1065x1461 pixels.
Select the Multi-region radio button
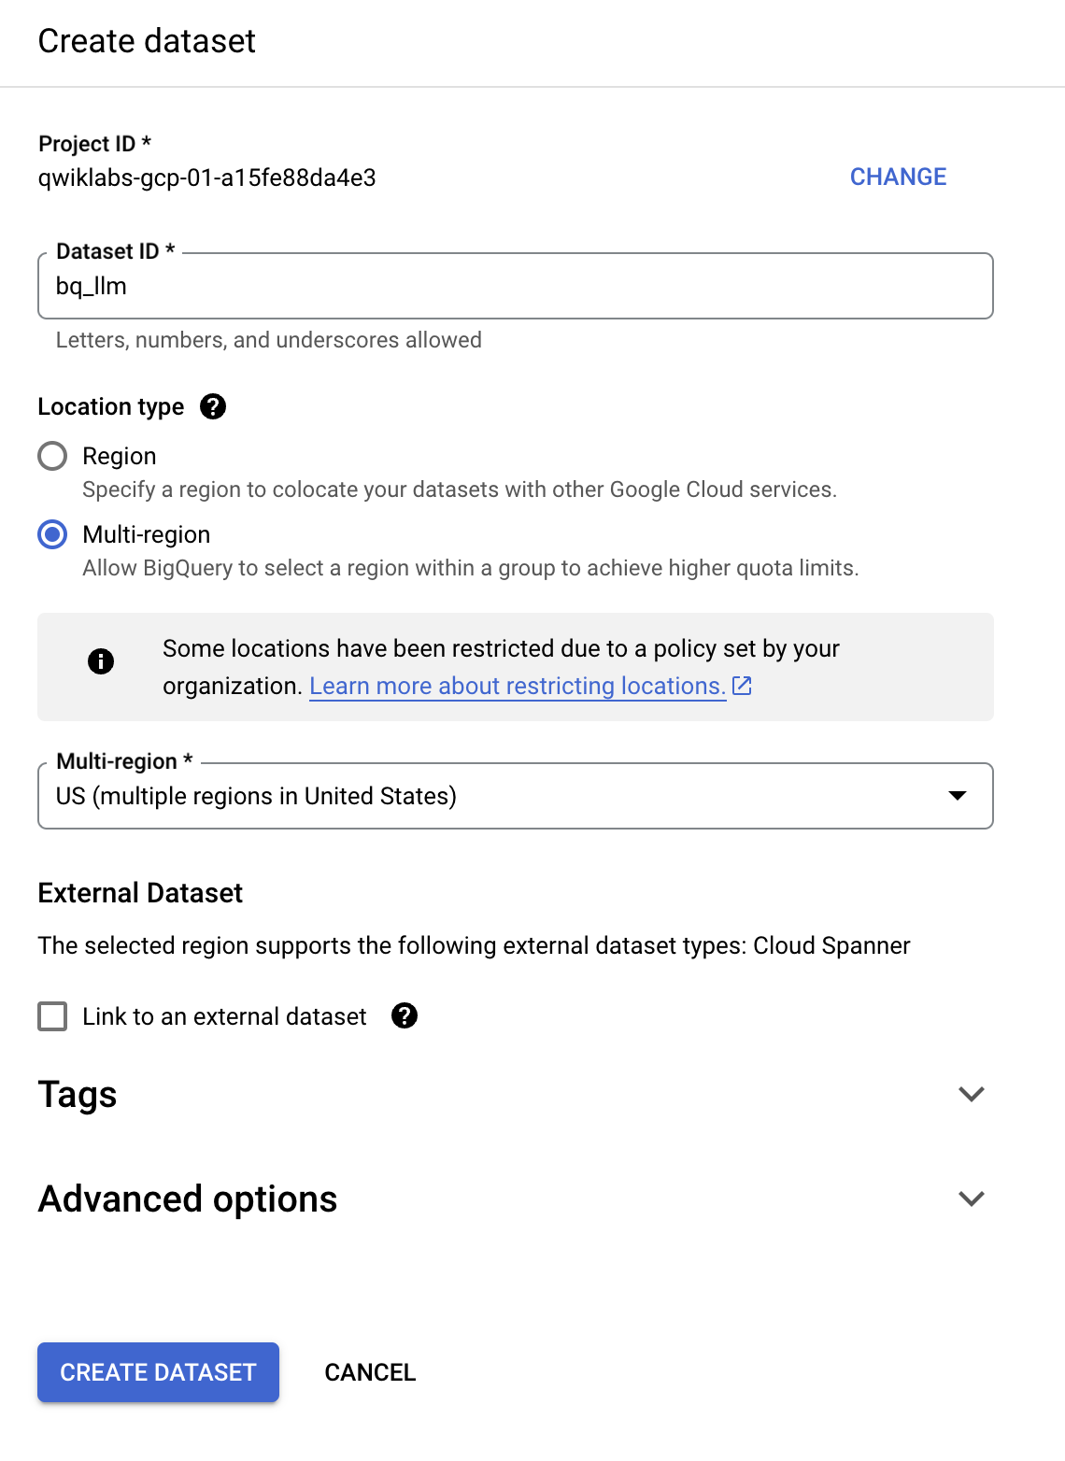pos(52,534)
